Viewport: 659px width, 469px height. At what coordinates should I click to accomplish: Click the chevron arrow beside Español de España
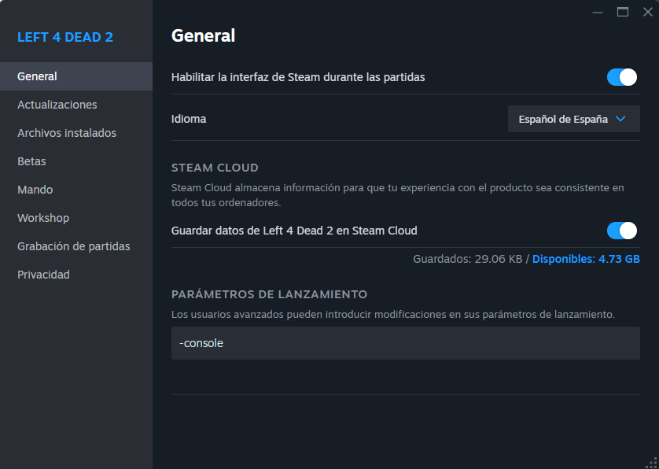[x=620, y=119]
